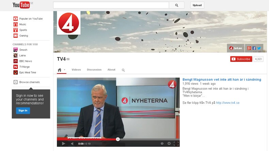Click the blue Sign In button
The width and height of the screenshot is (269, 151).
point(23,111)
